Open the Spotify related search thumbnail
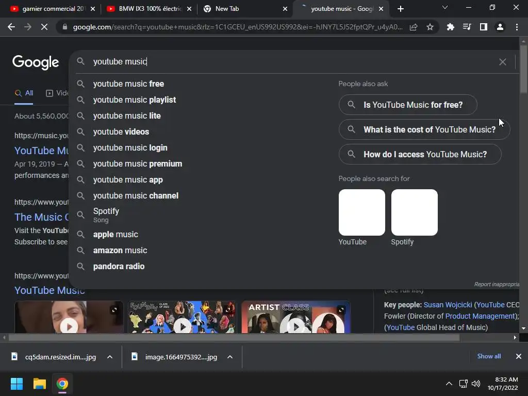Screen dimensions: 528x396 (x=414, y=212)
